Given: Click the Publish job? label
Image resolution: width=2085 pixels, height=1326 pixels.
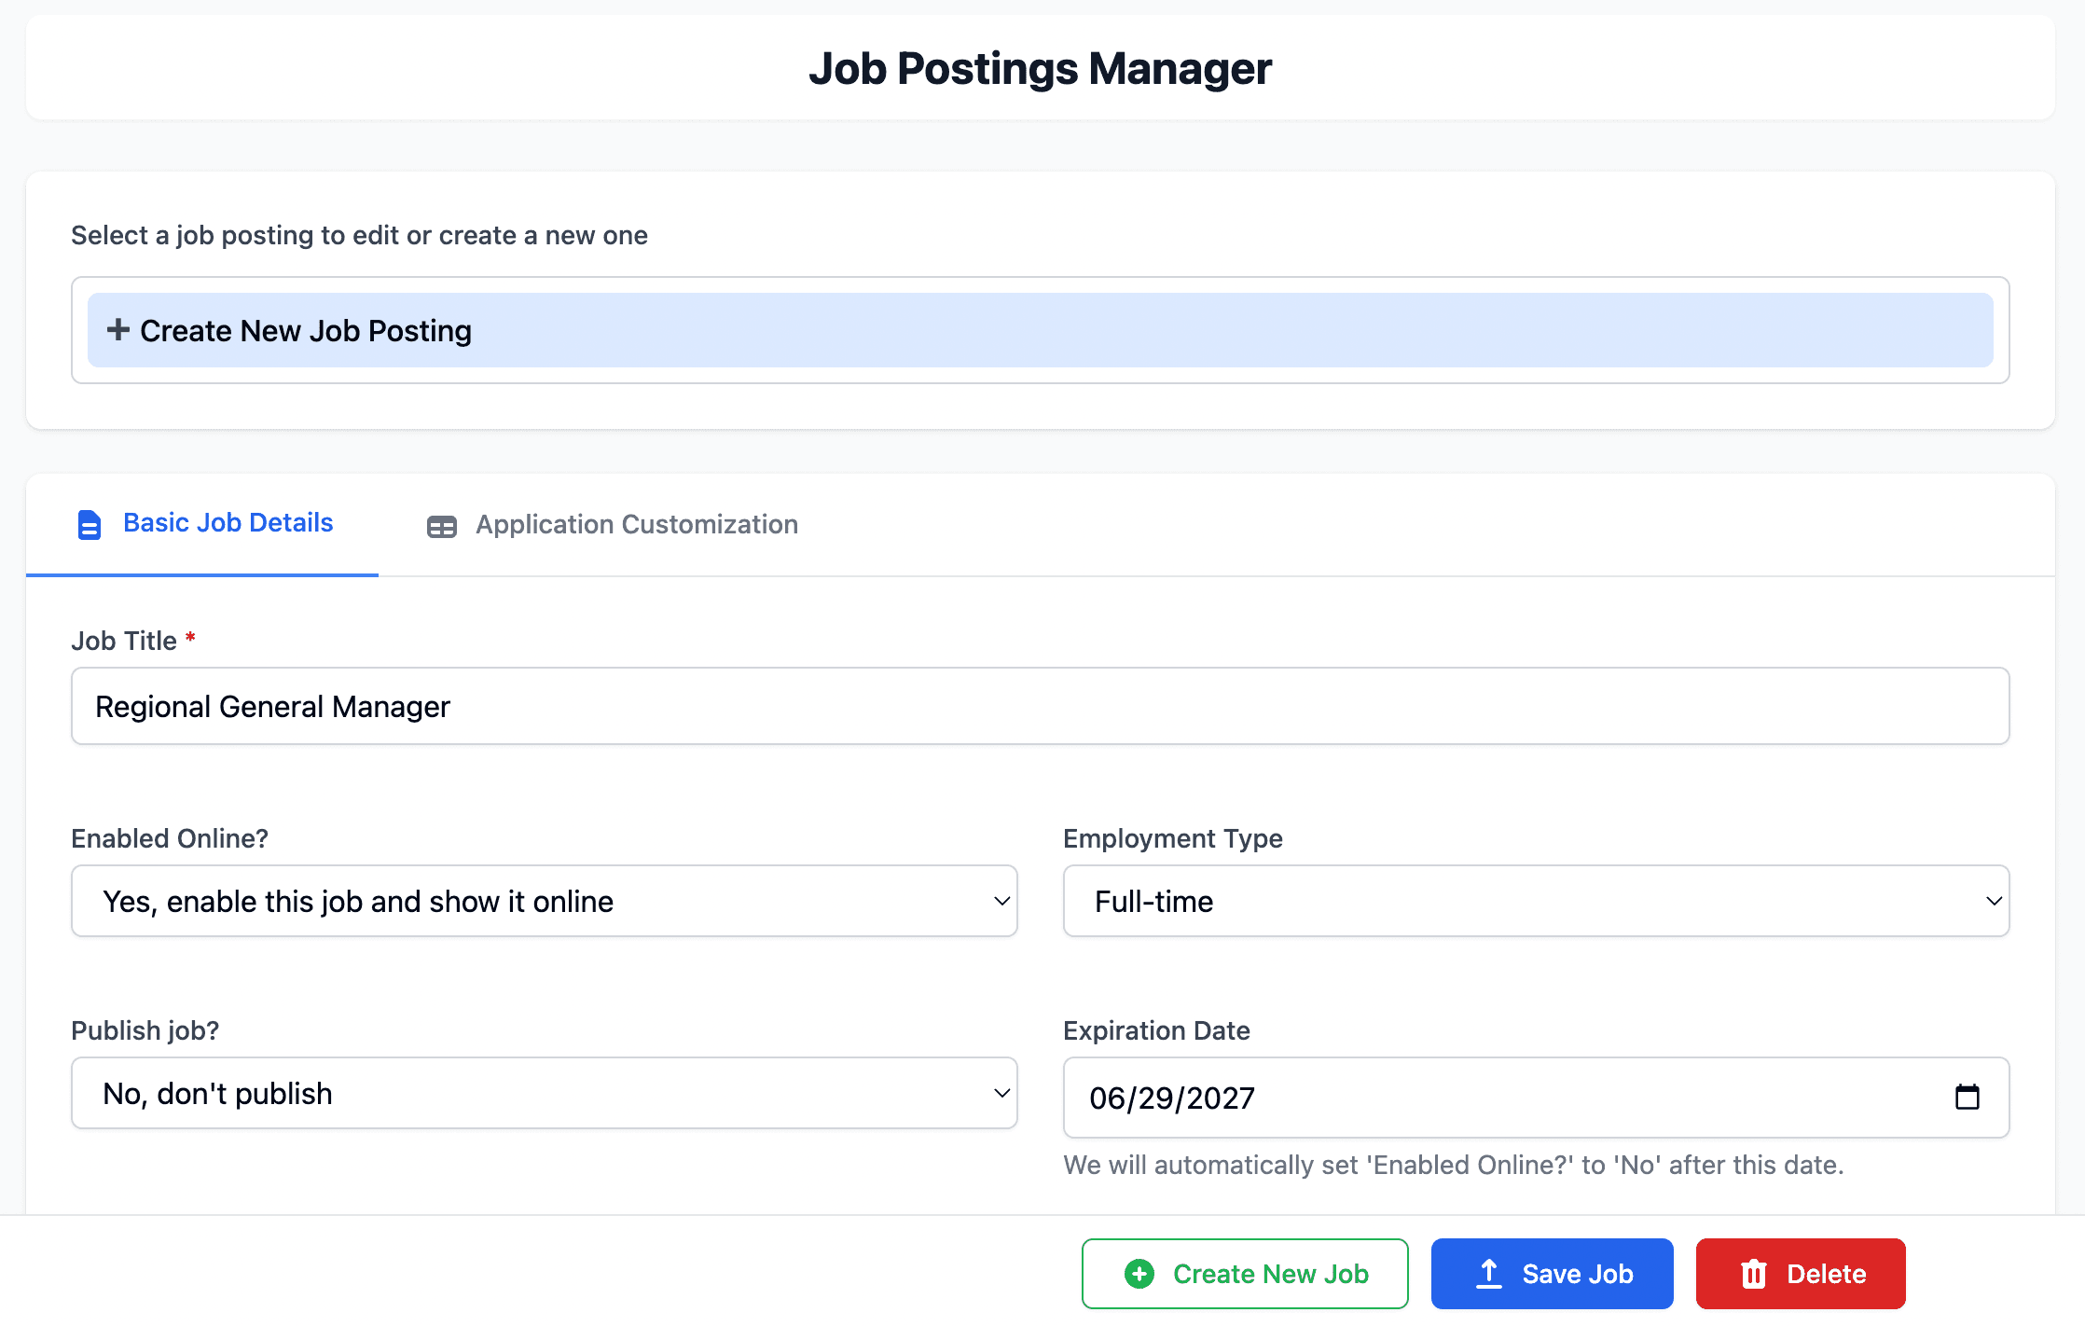Looking at the screenshot, I should coord(145,1030).
